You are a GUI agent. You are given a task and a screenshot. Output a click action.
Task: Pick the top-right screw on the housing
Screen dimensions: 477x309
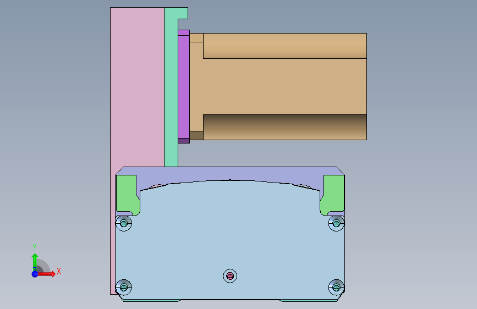click(x=336, y=224)
